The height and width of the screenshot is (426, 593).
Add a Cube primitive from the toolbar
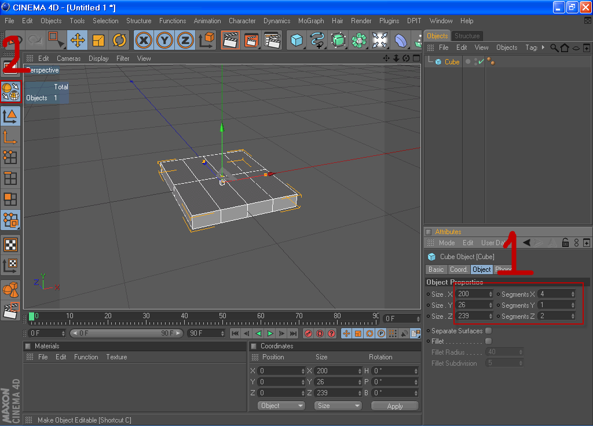[297, 40]
